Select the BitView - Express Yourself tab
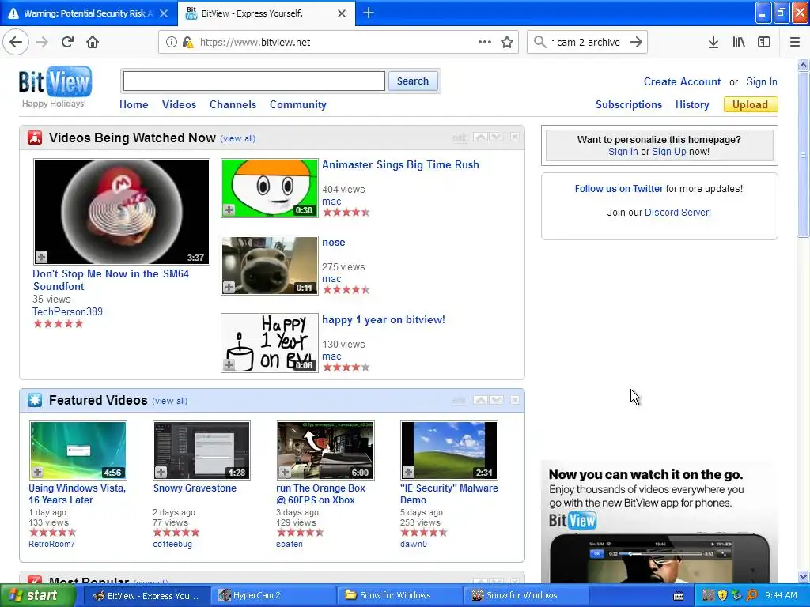Screen dimensions: 810x607 pyautogui.click(x=266, y=13)
